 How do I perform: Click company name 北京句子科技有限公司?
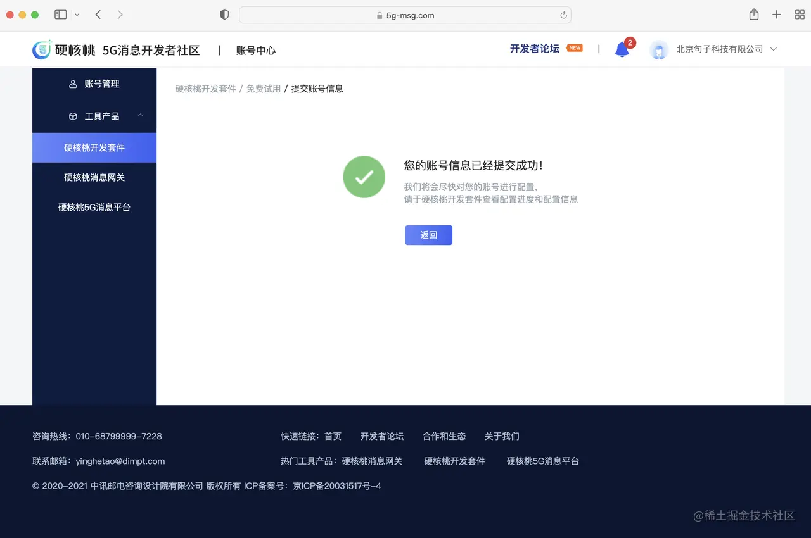[x=720, y=49]
